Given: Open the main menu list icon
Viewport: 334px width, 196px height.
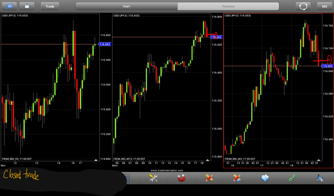Looking at the screenshot, I should coord(9,6).
